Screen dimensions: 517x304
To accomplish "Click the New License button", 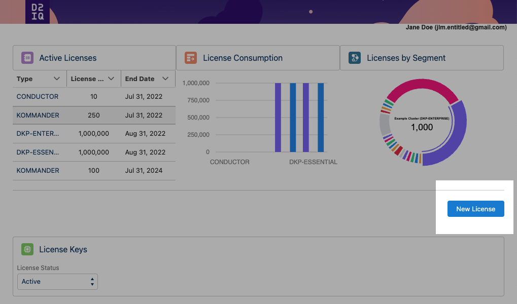I will tap(475, 209).
